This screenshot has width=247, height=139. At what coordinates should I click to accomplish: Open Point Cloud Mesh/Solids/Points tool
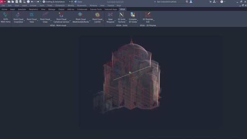pyautogui.click(x=81, y=17)
